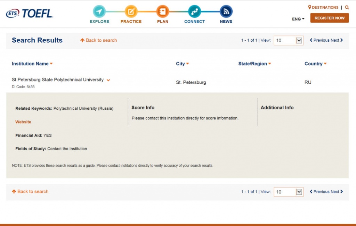Open the DESTINATIONS link
The height and width of the screenshot is (226, 356).
325,8
